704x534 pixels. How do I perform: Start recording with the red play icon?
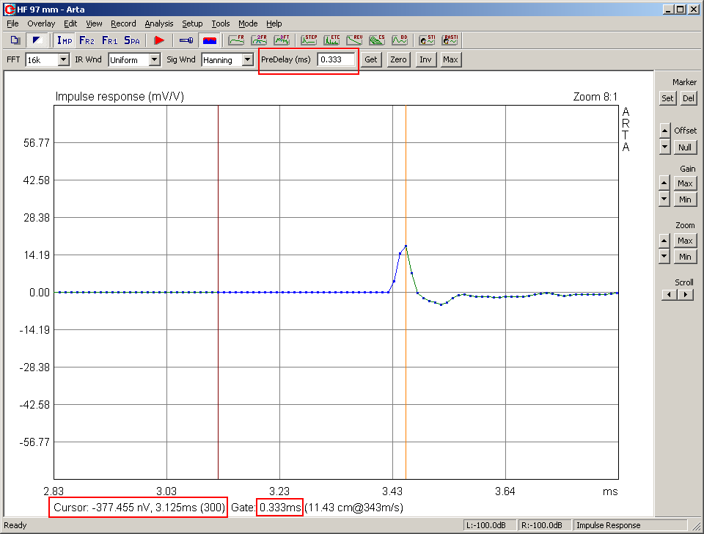tap(159, 40)
